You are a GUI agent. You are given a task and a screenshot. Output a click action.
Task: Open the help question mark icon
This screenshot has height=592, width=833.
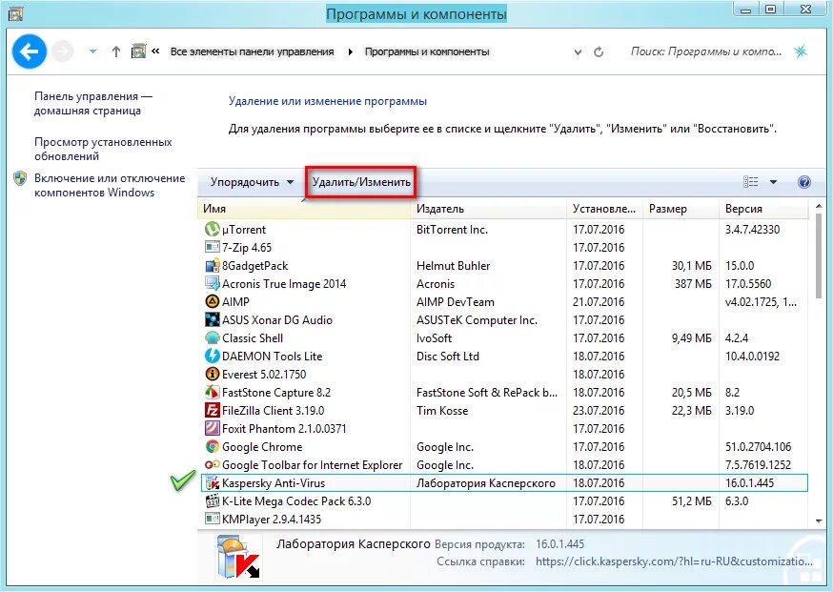[x=804, y=182]
